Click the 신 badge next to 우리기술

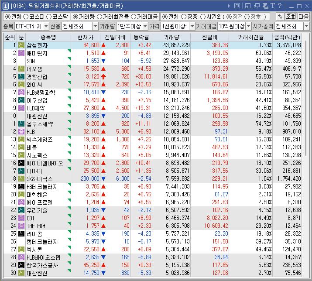21,210
